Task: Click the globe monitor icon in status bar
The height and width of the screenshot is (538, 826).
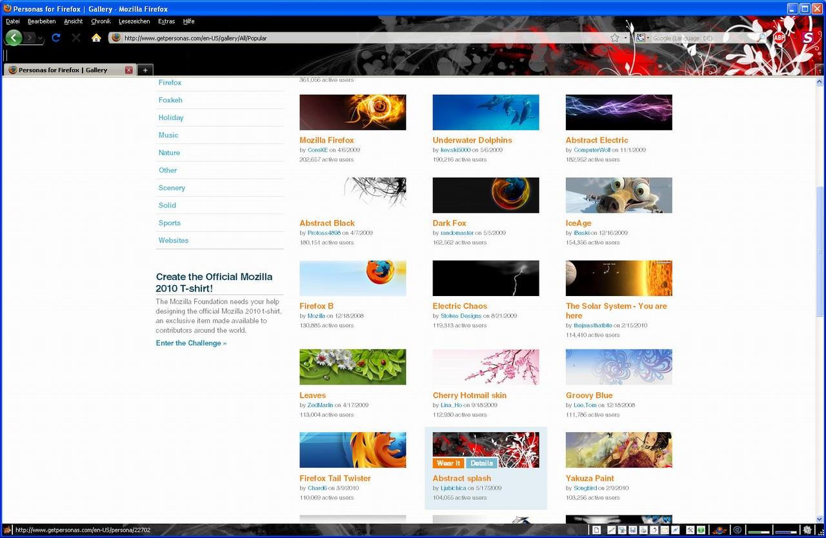Action: pyautogui.click(x=622, y=530)
